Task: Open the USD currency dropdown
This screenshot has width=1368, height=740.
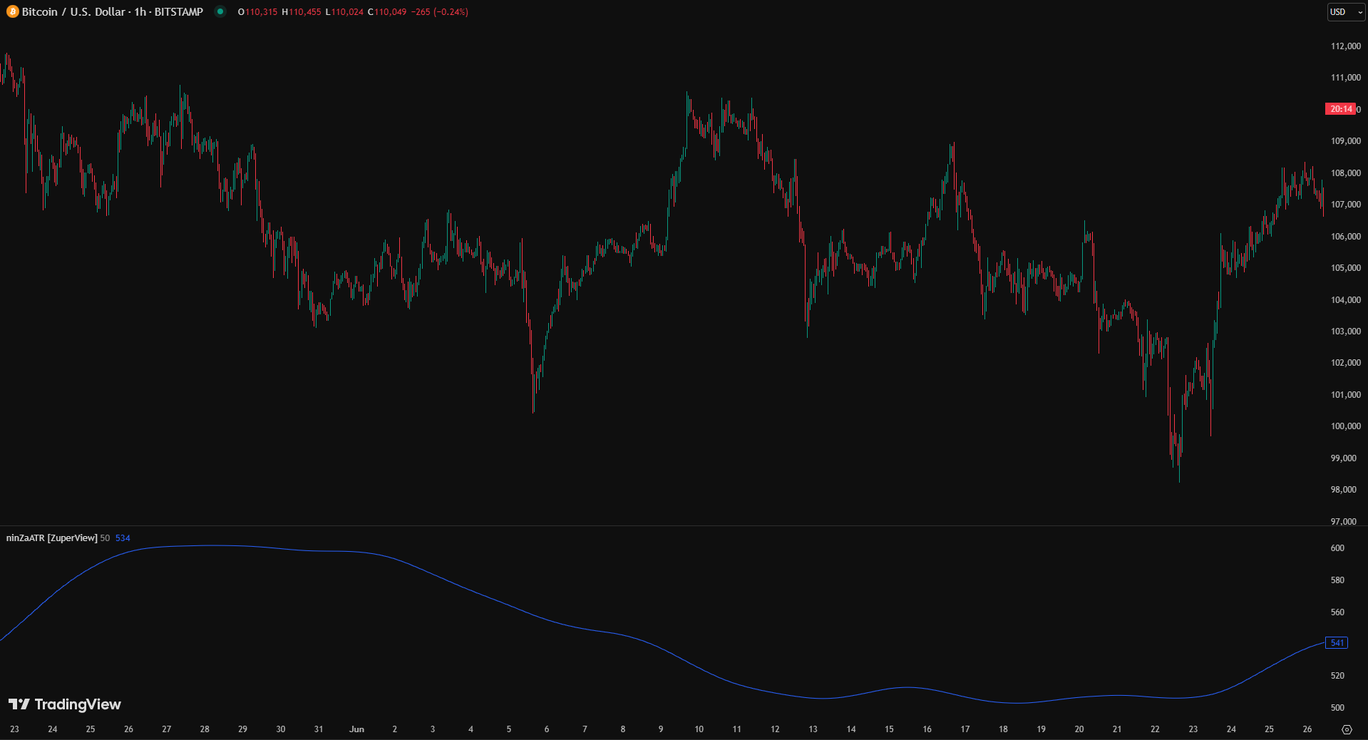Action: point(1345,12)
